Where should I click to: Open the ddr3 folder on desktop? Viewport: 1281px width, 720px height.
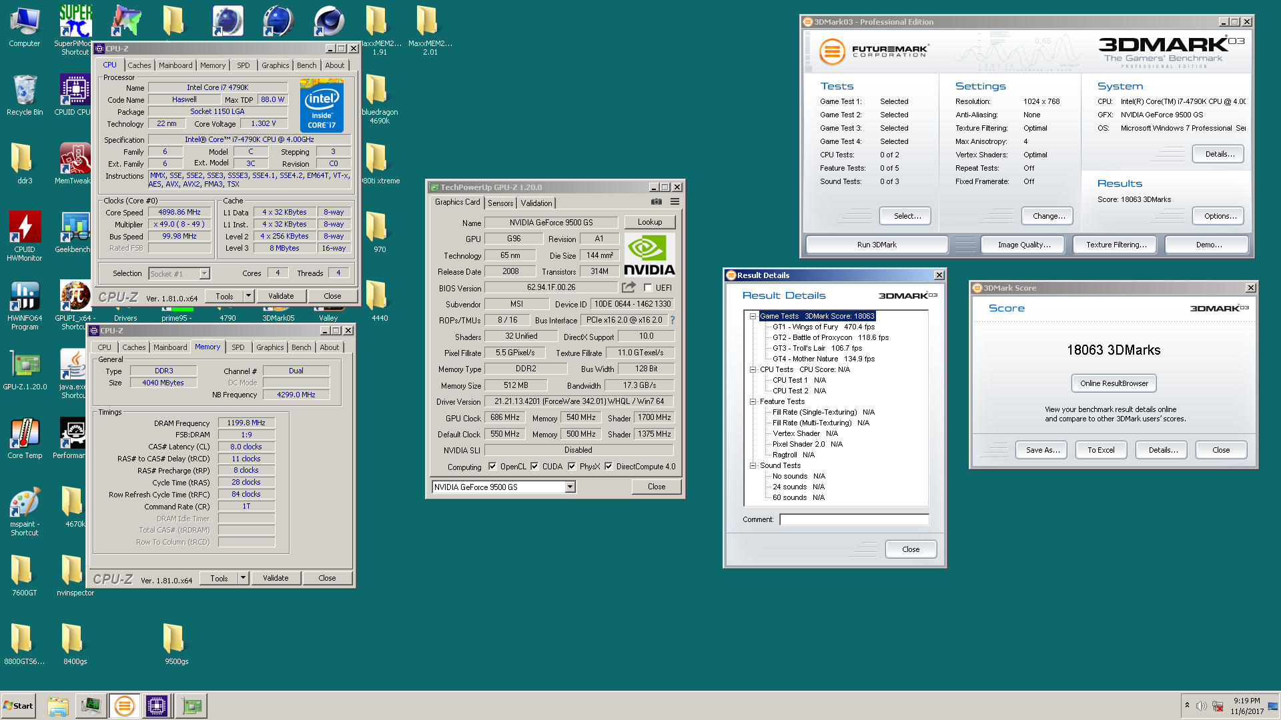point(25,163)
